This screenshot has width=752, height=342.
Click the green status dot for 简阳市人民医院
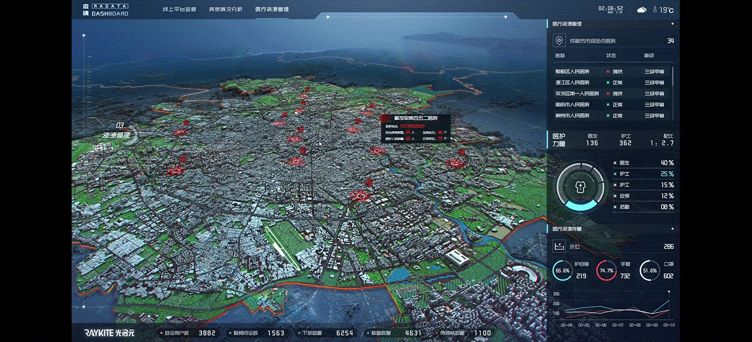(x=607, y=104)
